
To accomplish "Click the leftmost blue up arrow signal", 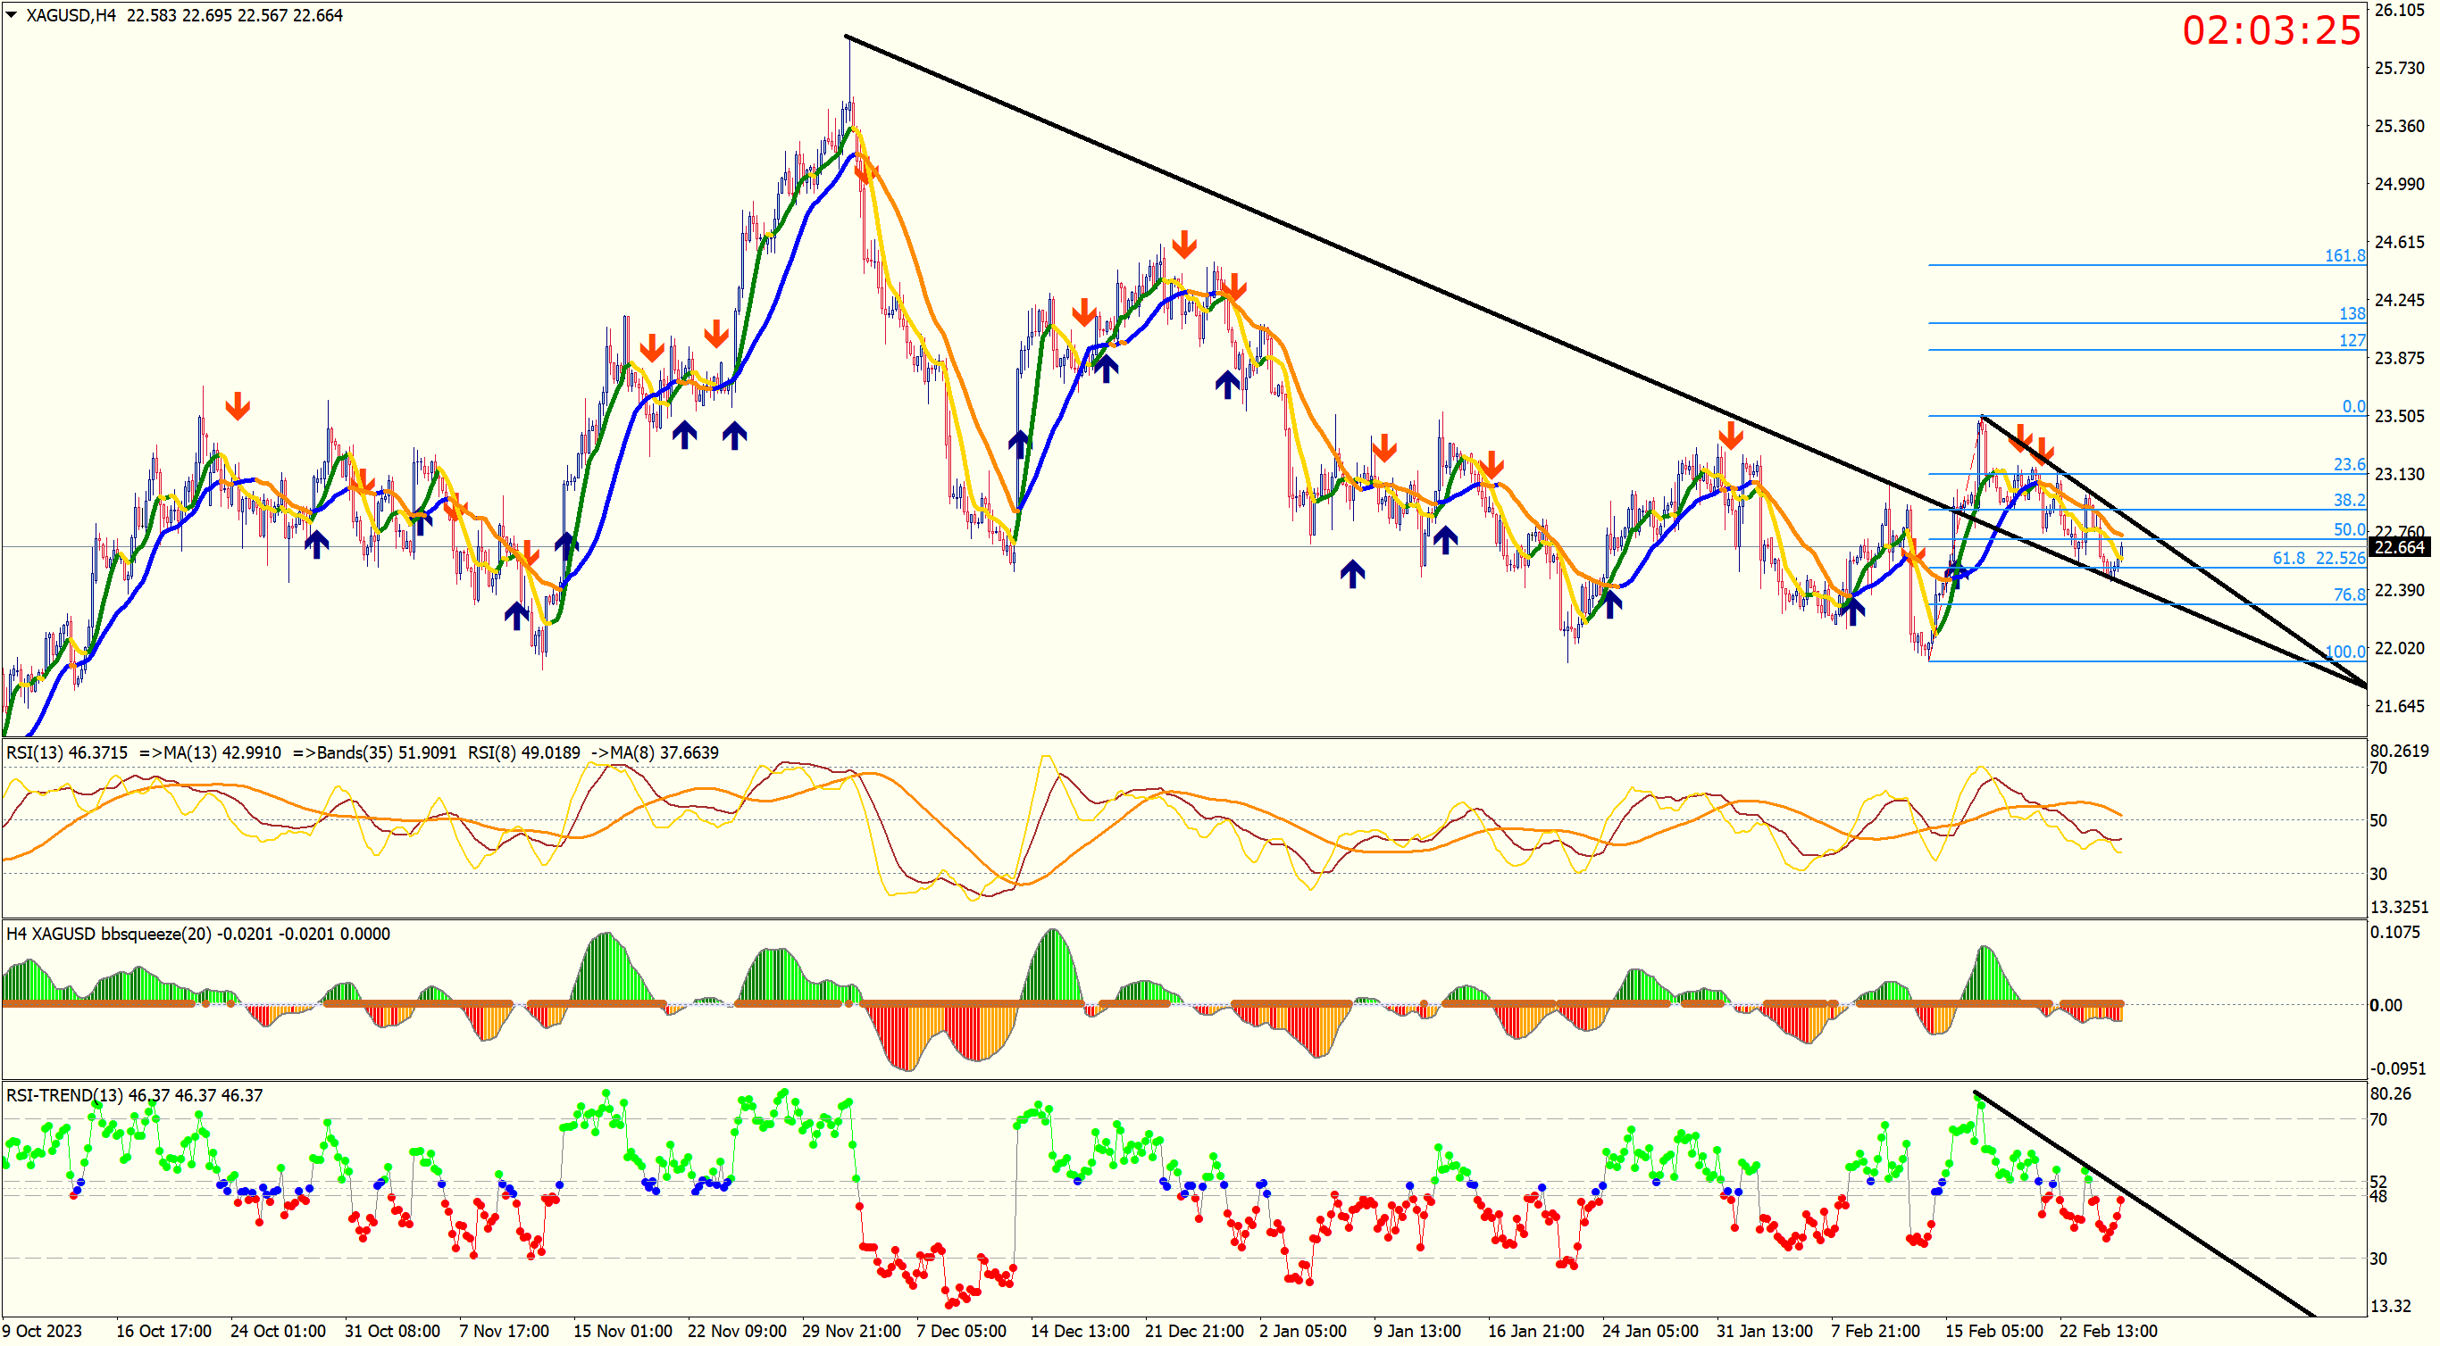I will tap(316, 544).
